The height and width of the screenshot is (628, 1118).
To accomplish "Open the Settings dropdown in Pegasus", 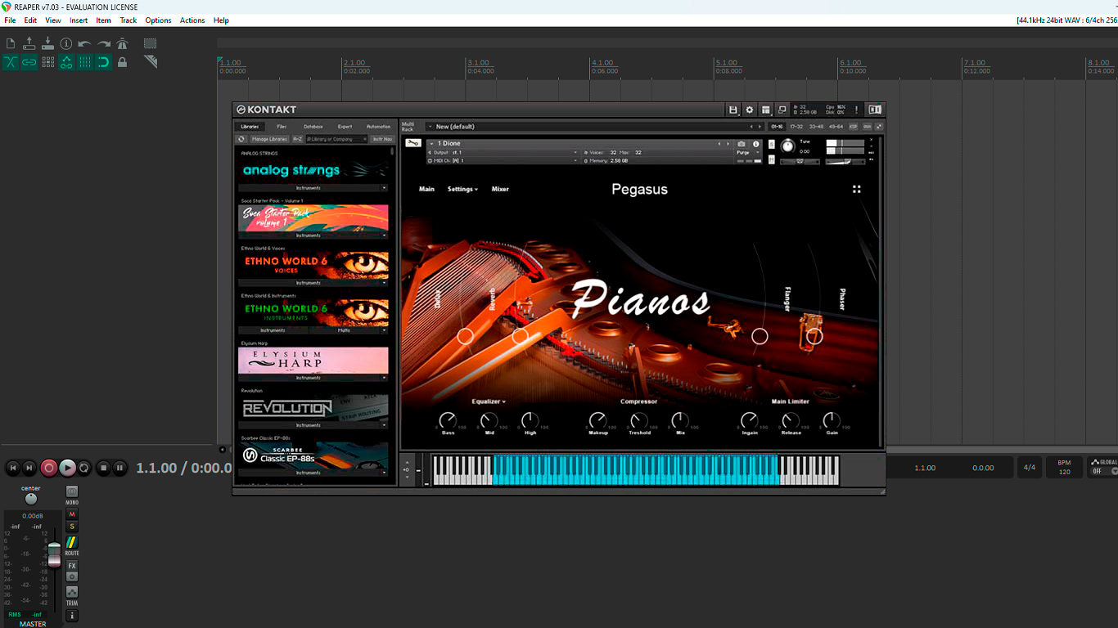I will click(x=462, y=189).
